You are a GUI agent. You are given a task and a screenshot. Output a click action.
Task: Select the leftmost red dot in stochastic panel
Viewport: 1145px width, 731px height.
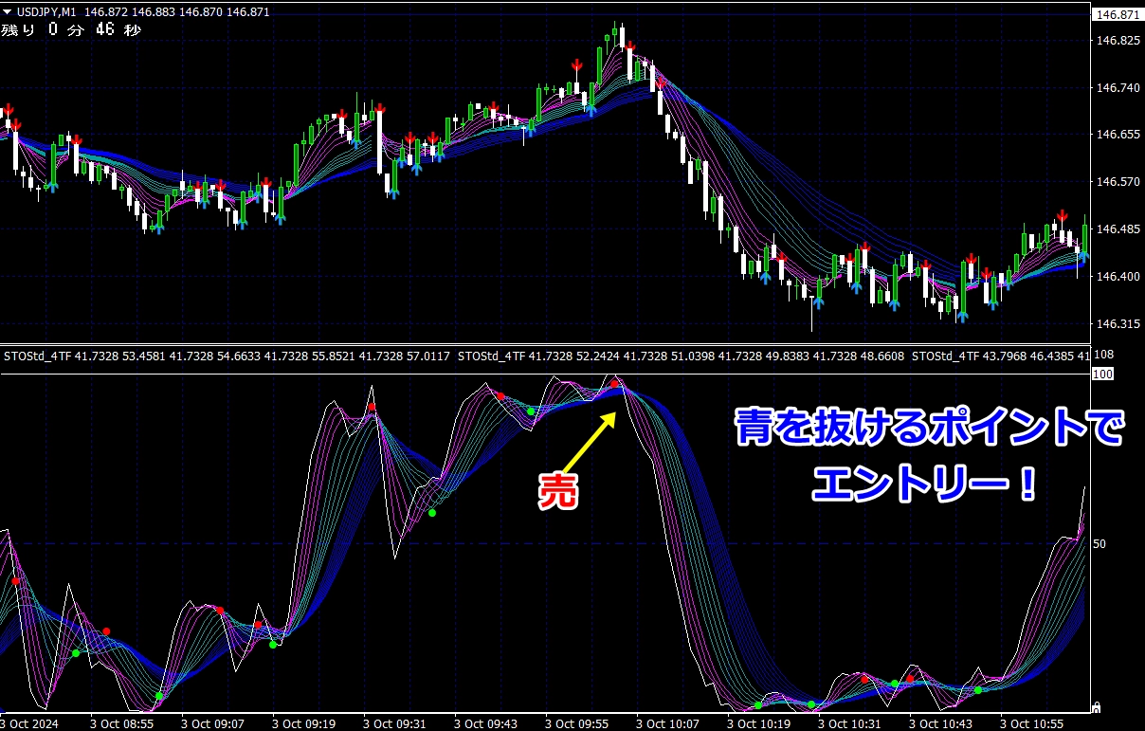coord(15,581)
